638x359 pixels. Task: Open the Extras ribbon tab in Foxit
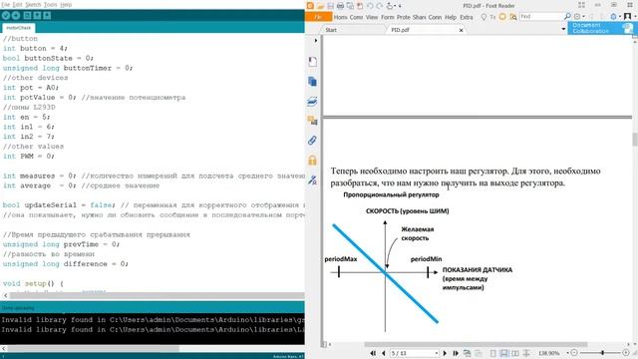point(467,17)
